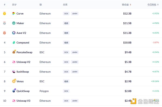Click the Venus gold logo icon

[14, 81]
